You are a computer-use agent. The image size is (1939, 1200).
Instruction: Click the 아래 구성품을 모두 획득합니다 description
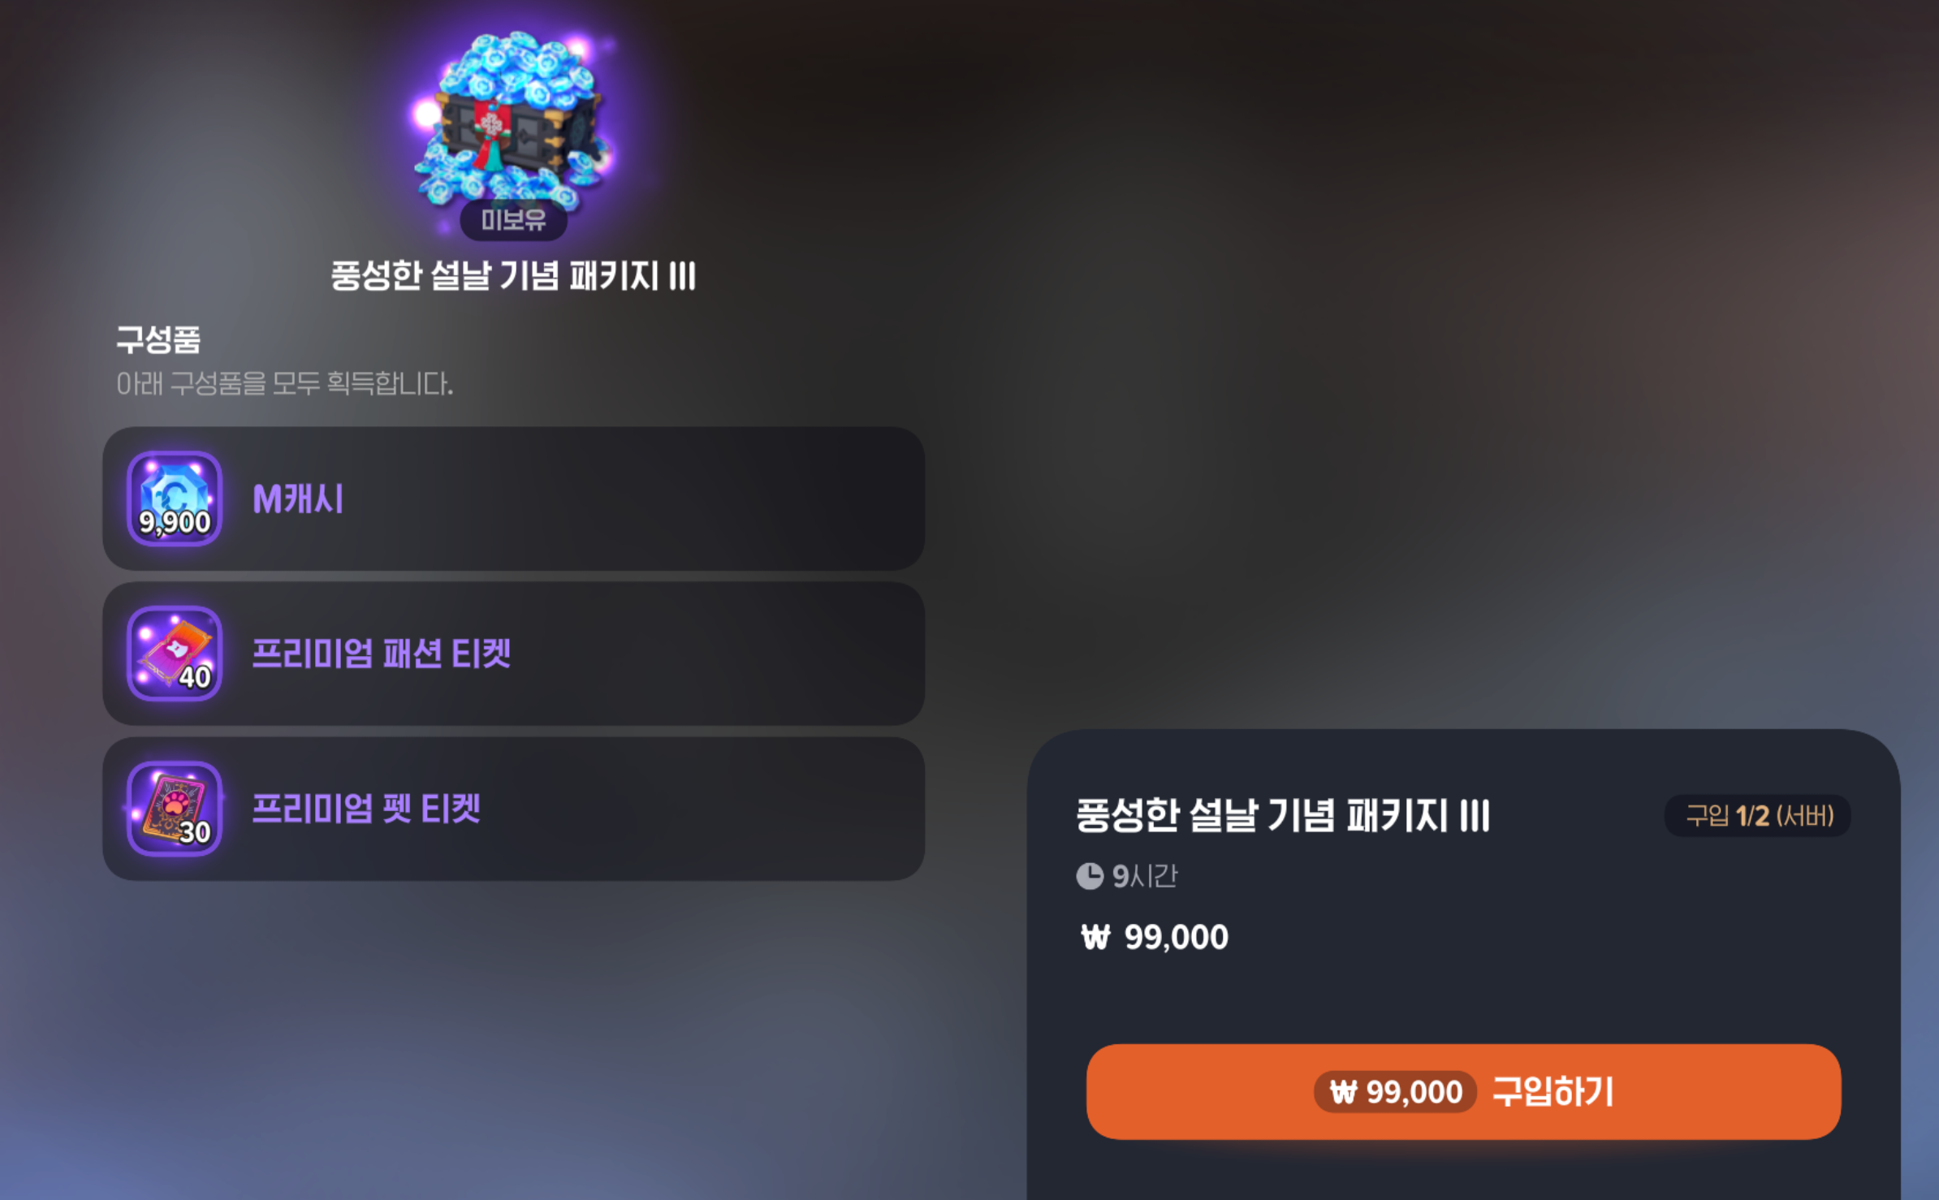285,383
